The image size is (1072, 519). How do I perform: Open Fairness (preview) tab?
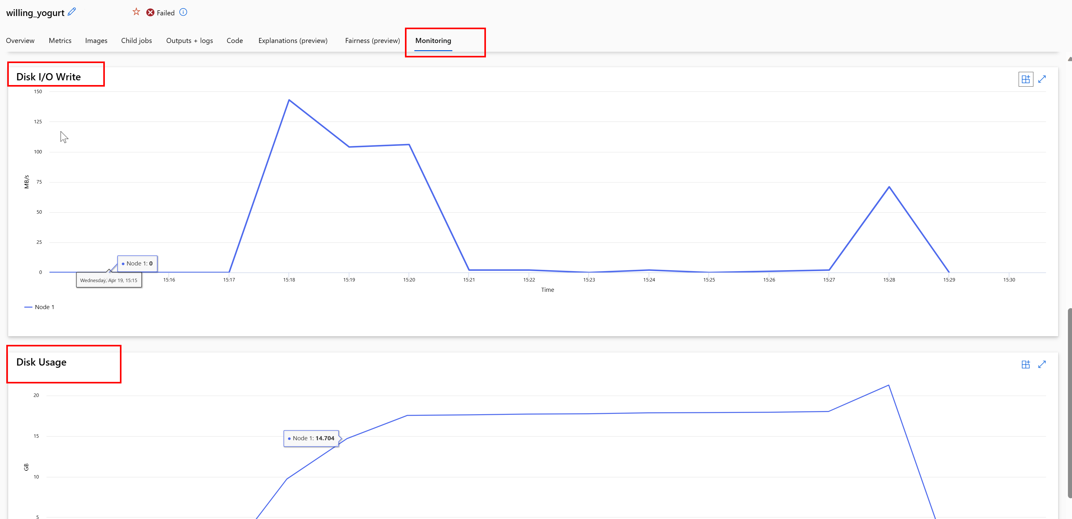click(x=372, y=41)
